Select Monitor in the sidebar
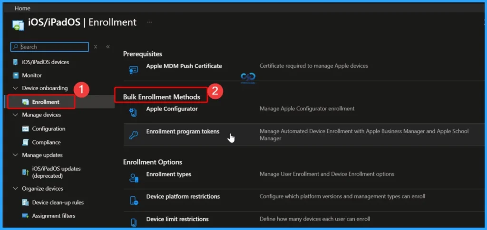Screen dimensions: 487x230 pos(32,75)
